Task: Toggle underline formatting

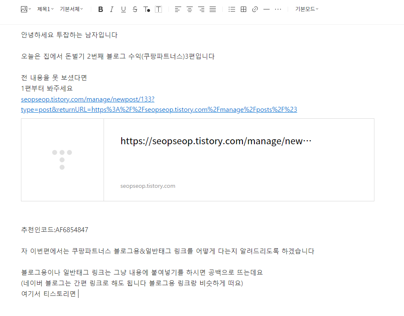Action: pos(123,9)
